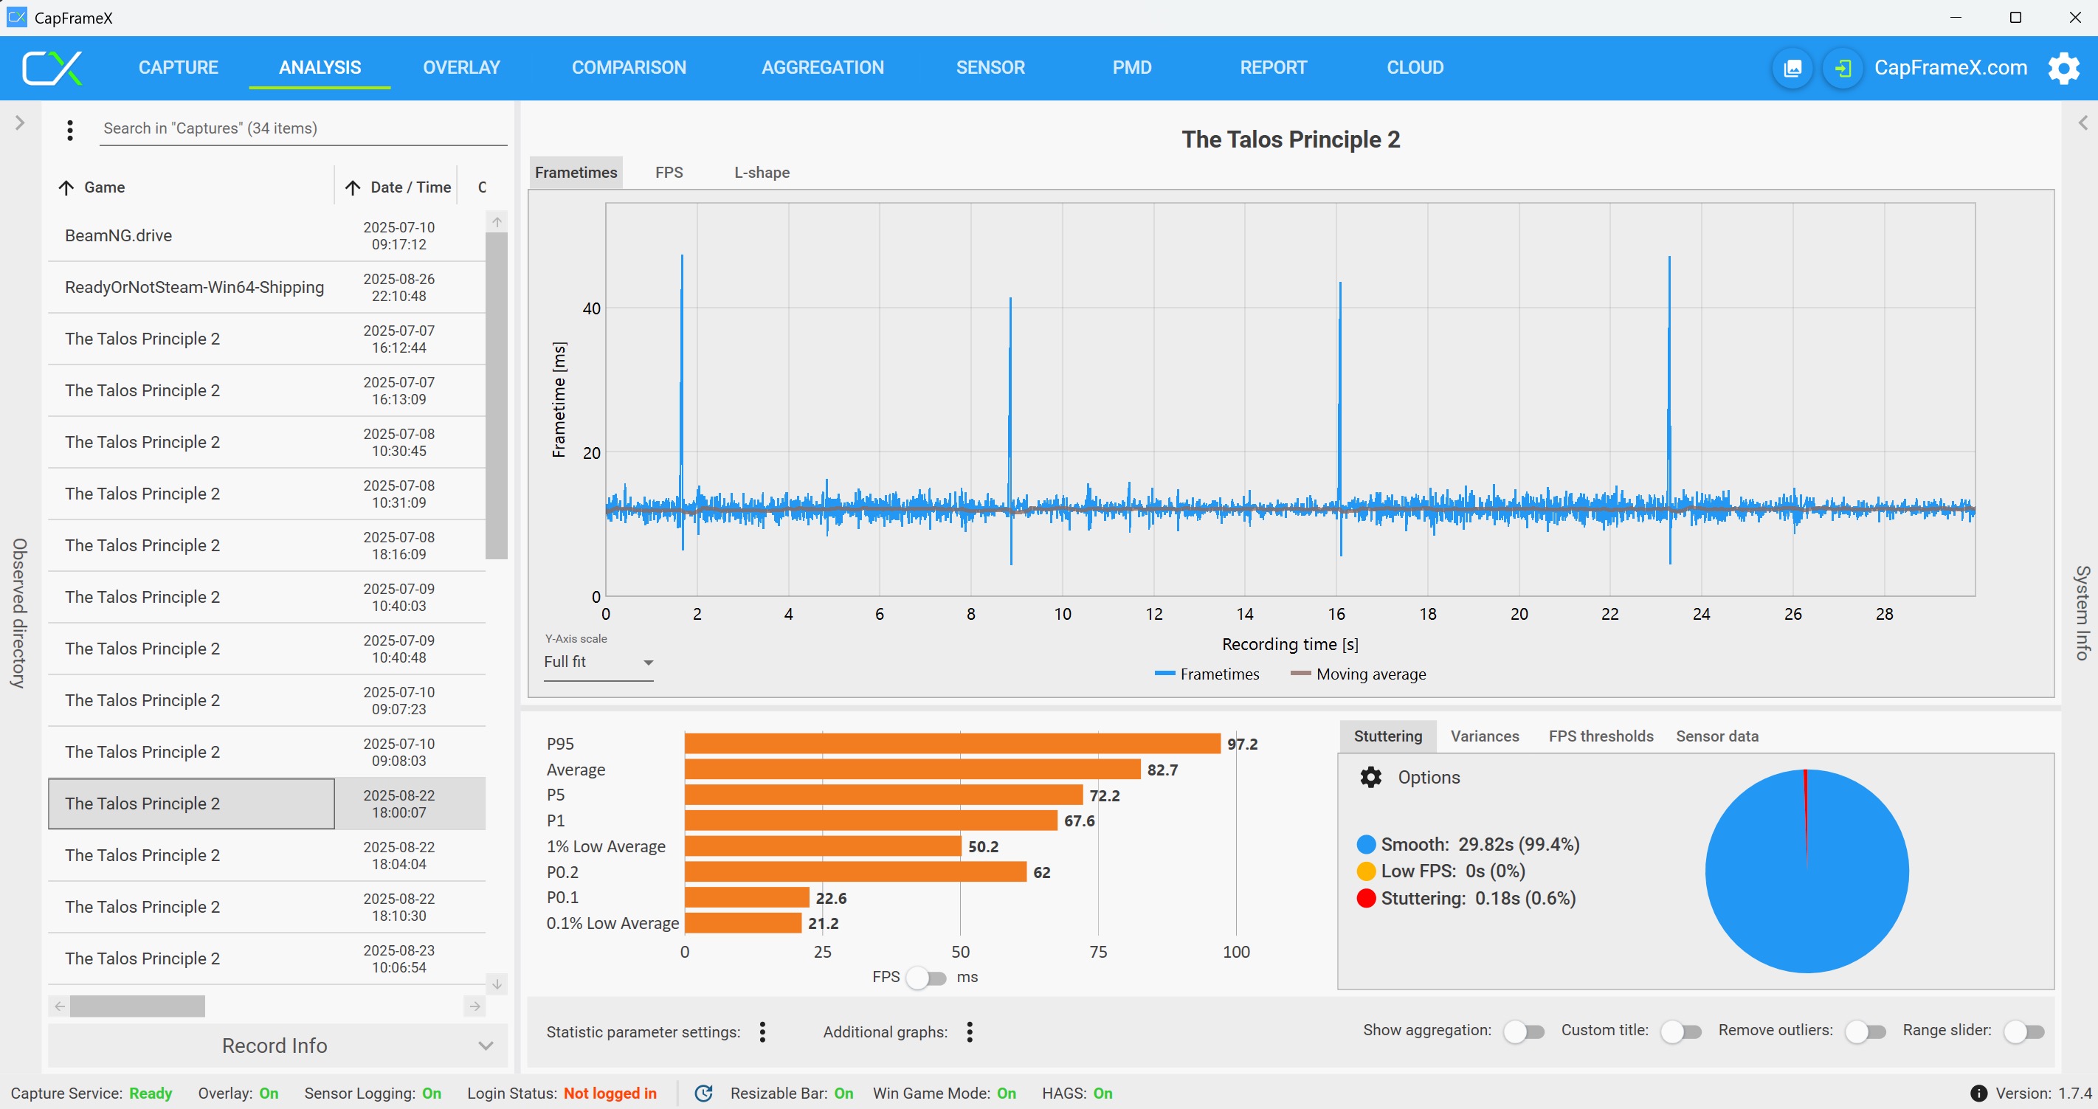Open Statistic parameter settings three-dot menu
The width and height of the screenshot is (2098, 1109).
tap(762, 1032)
